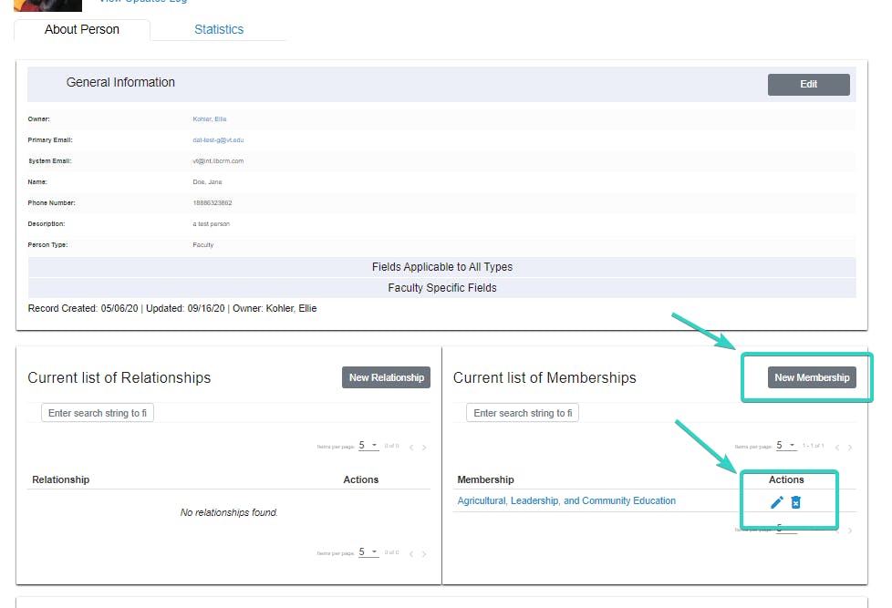
Task: Go to next page in top Relationships paginator
Action: pos(424,448)
